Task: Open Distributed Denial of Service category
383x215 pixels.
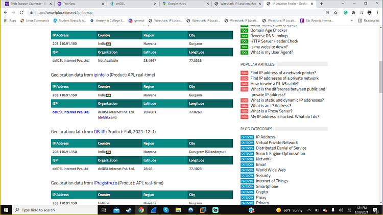Action: 281,148
